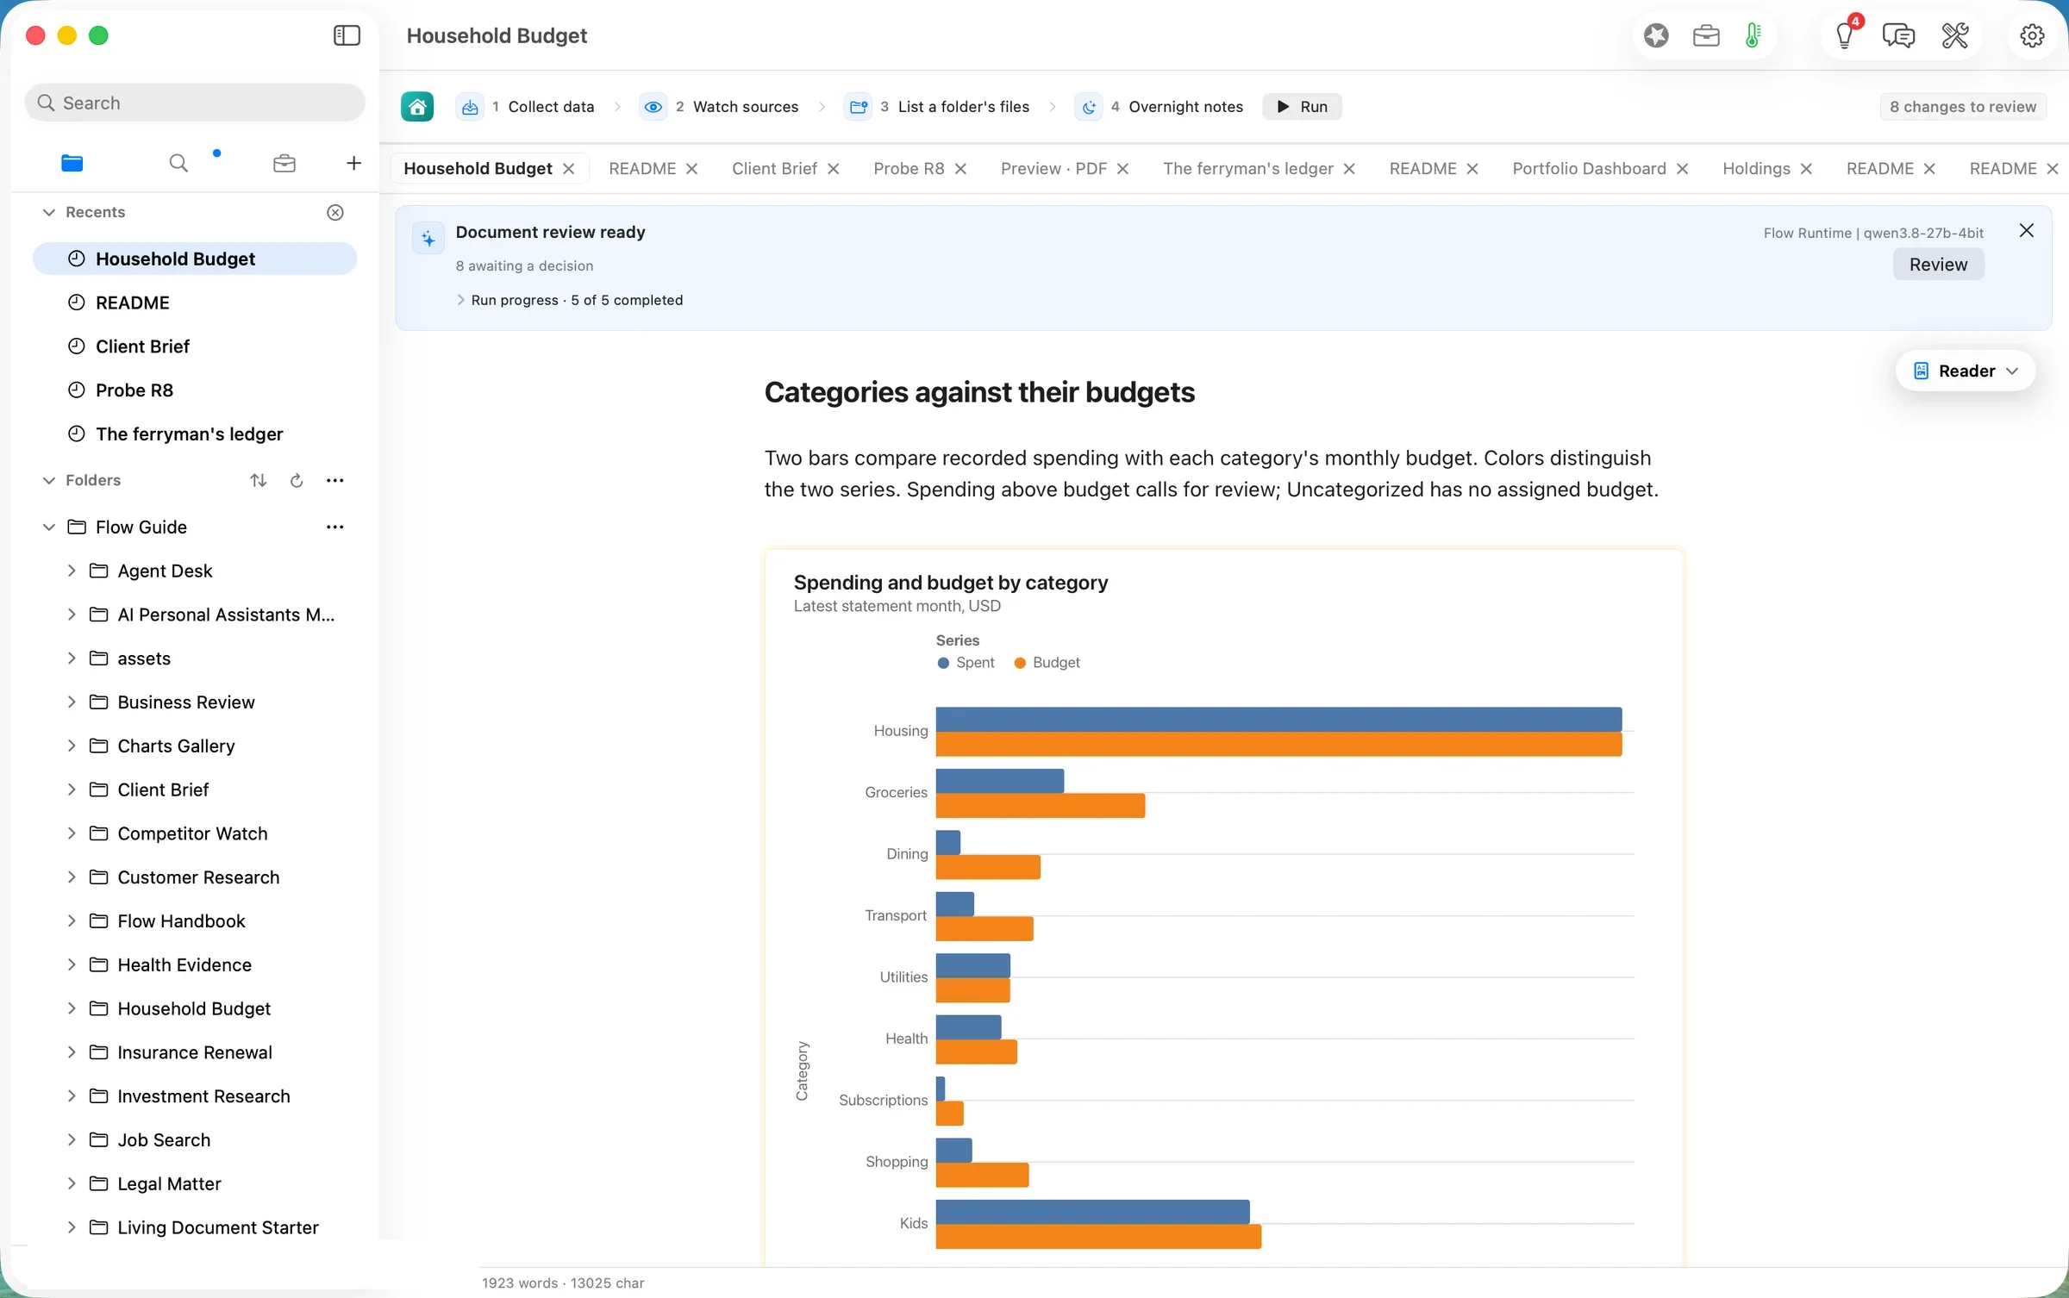Open the home flow icon

[417, 107]
